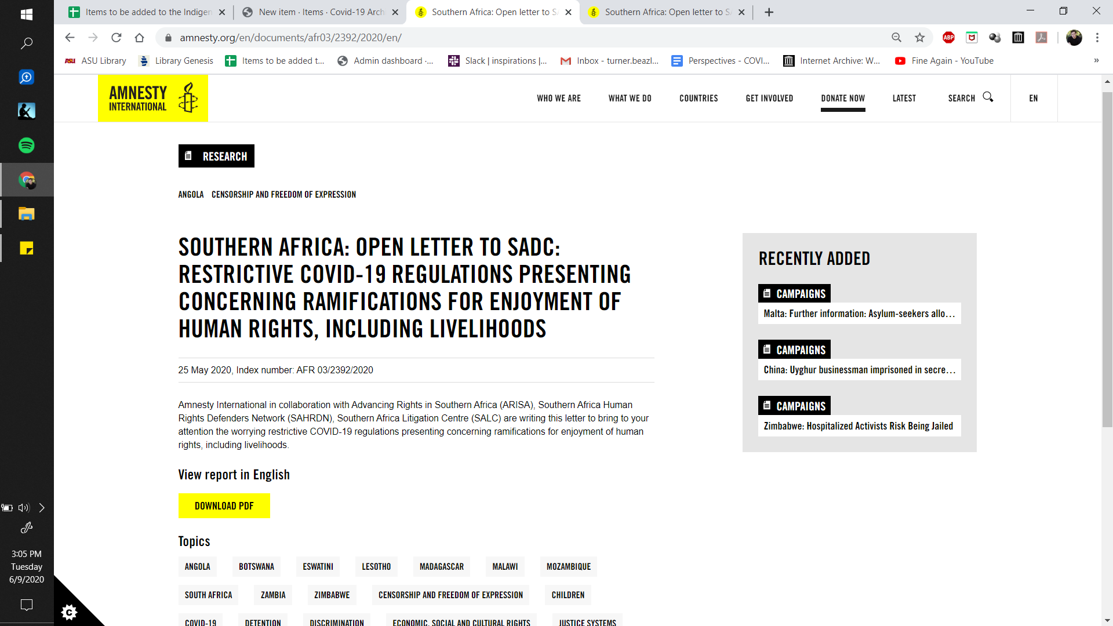Click the Donate Now menu item
The height and width of the screenshot is (626, 1113).
tap(843, 99)
